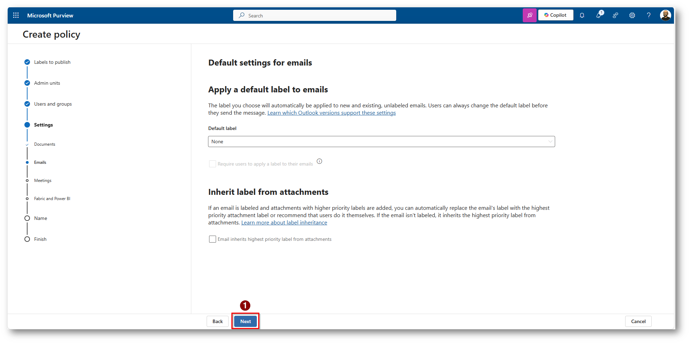Go to the Admin units step
This screenshot has width=690, height=344.
point(47,83)
